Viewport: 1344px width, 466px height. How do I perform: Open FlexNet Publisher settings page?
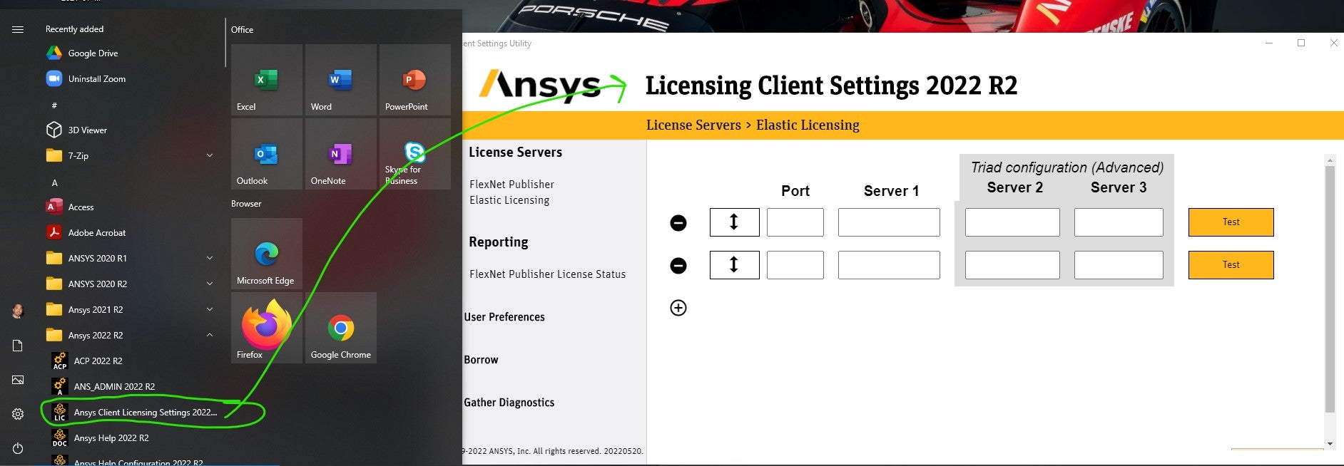coord(511,185)
